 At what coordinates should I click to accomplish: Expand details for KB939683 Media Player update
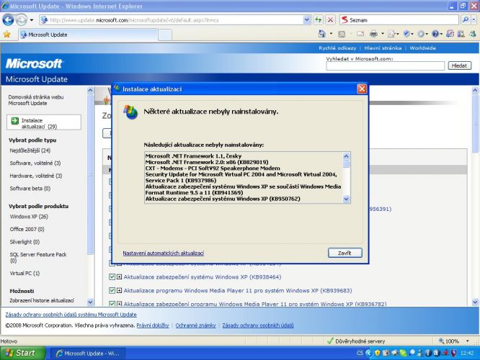[x=120, y=291]
